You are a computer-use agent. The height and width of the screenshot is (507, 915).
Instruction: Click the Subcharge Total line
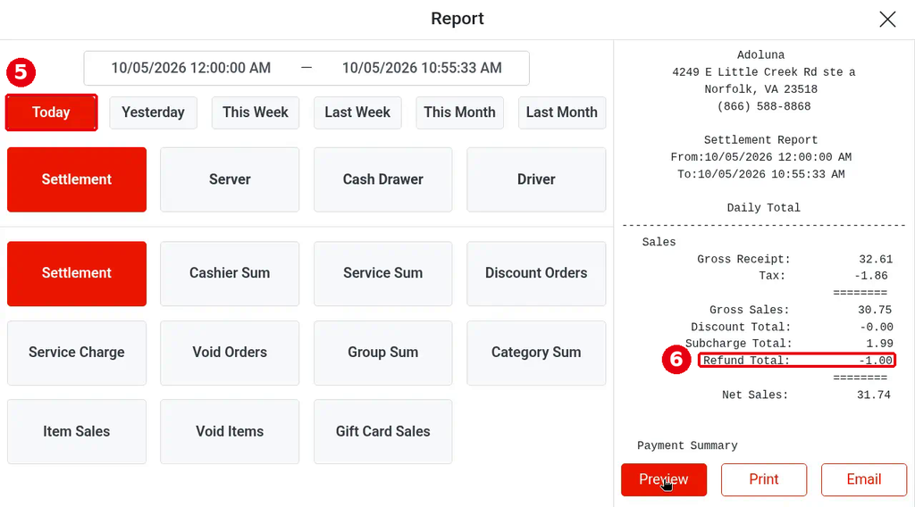tap(789, 344)
